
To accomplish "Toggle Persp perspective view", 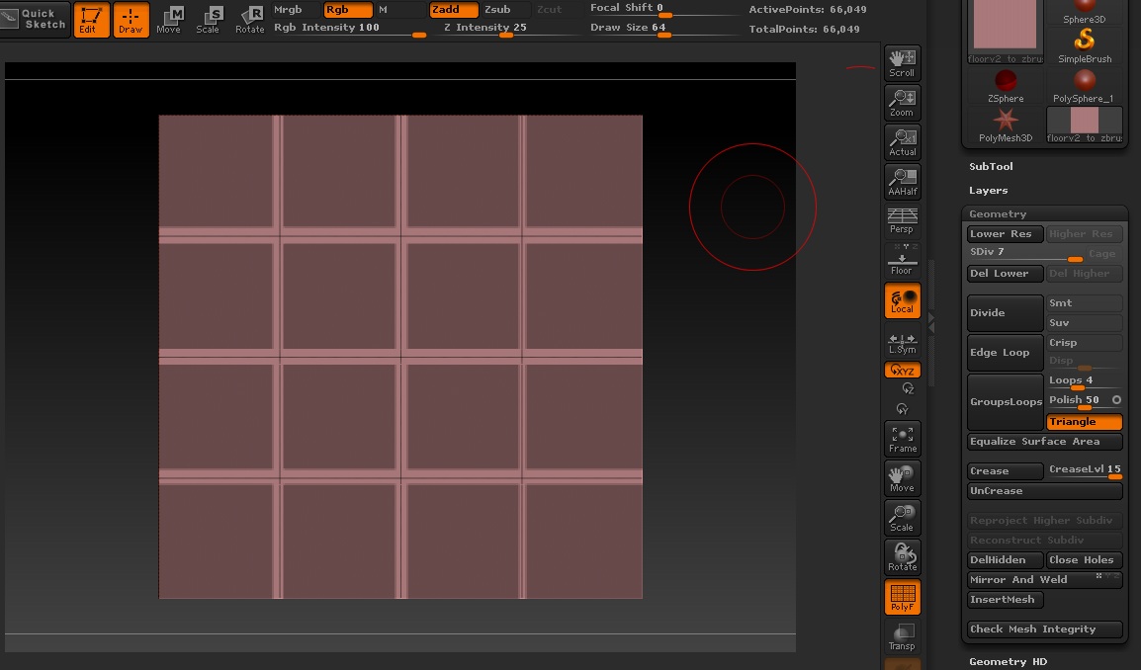I will [x=902, y=220].
